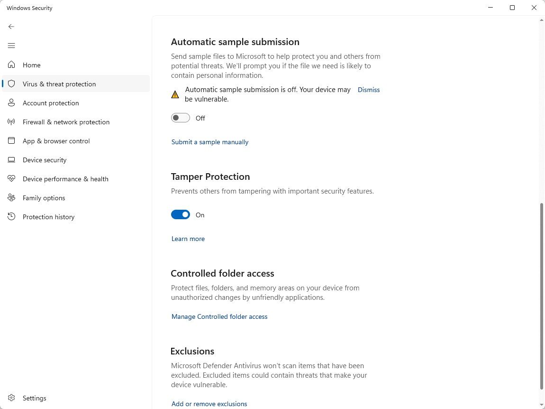Click the yellow warning triangle icon
The width and height of the screenshot is (545, 409).
tap(175, 94)
